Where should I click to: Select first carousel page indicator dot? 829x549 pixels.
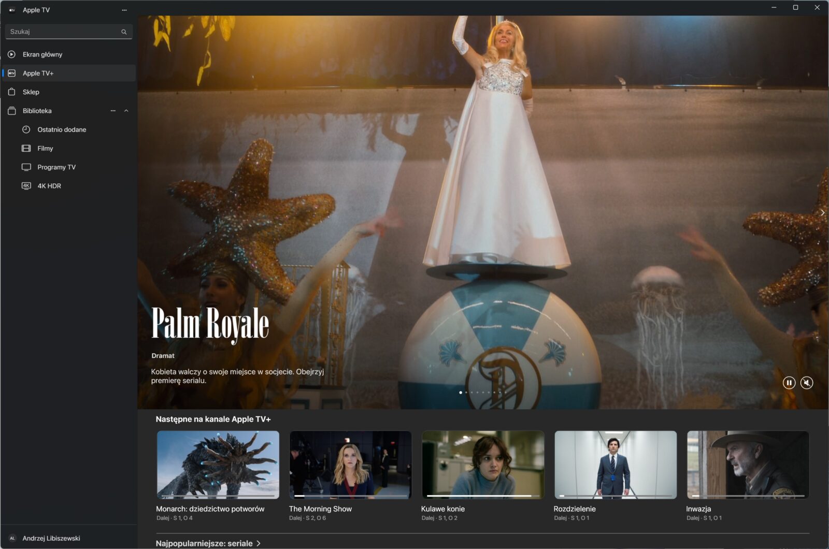click(x=461, y=393)
